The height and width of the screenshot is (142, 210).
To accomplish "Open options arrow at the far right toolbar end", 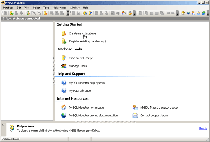I will (x=208, y=13).
